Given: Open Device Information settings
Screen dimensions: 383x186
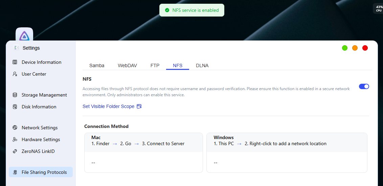Looking at the screenshot, I should (41, 62).
